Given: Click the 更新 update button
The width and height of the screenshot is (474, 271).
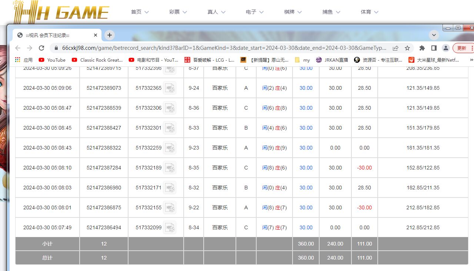Looking at the screenshot, I should click(x=462, y=48).
